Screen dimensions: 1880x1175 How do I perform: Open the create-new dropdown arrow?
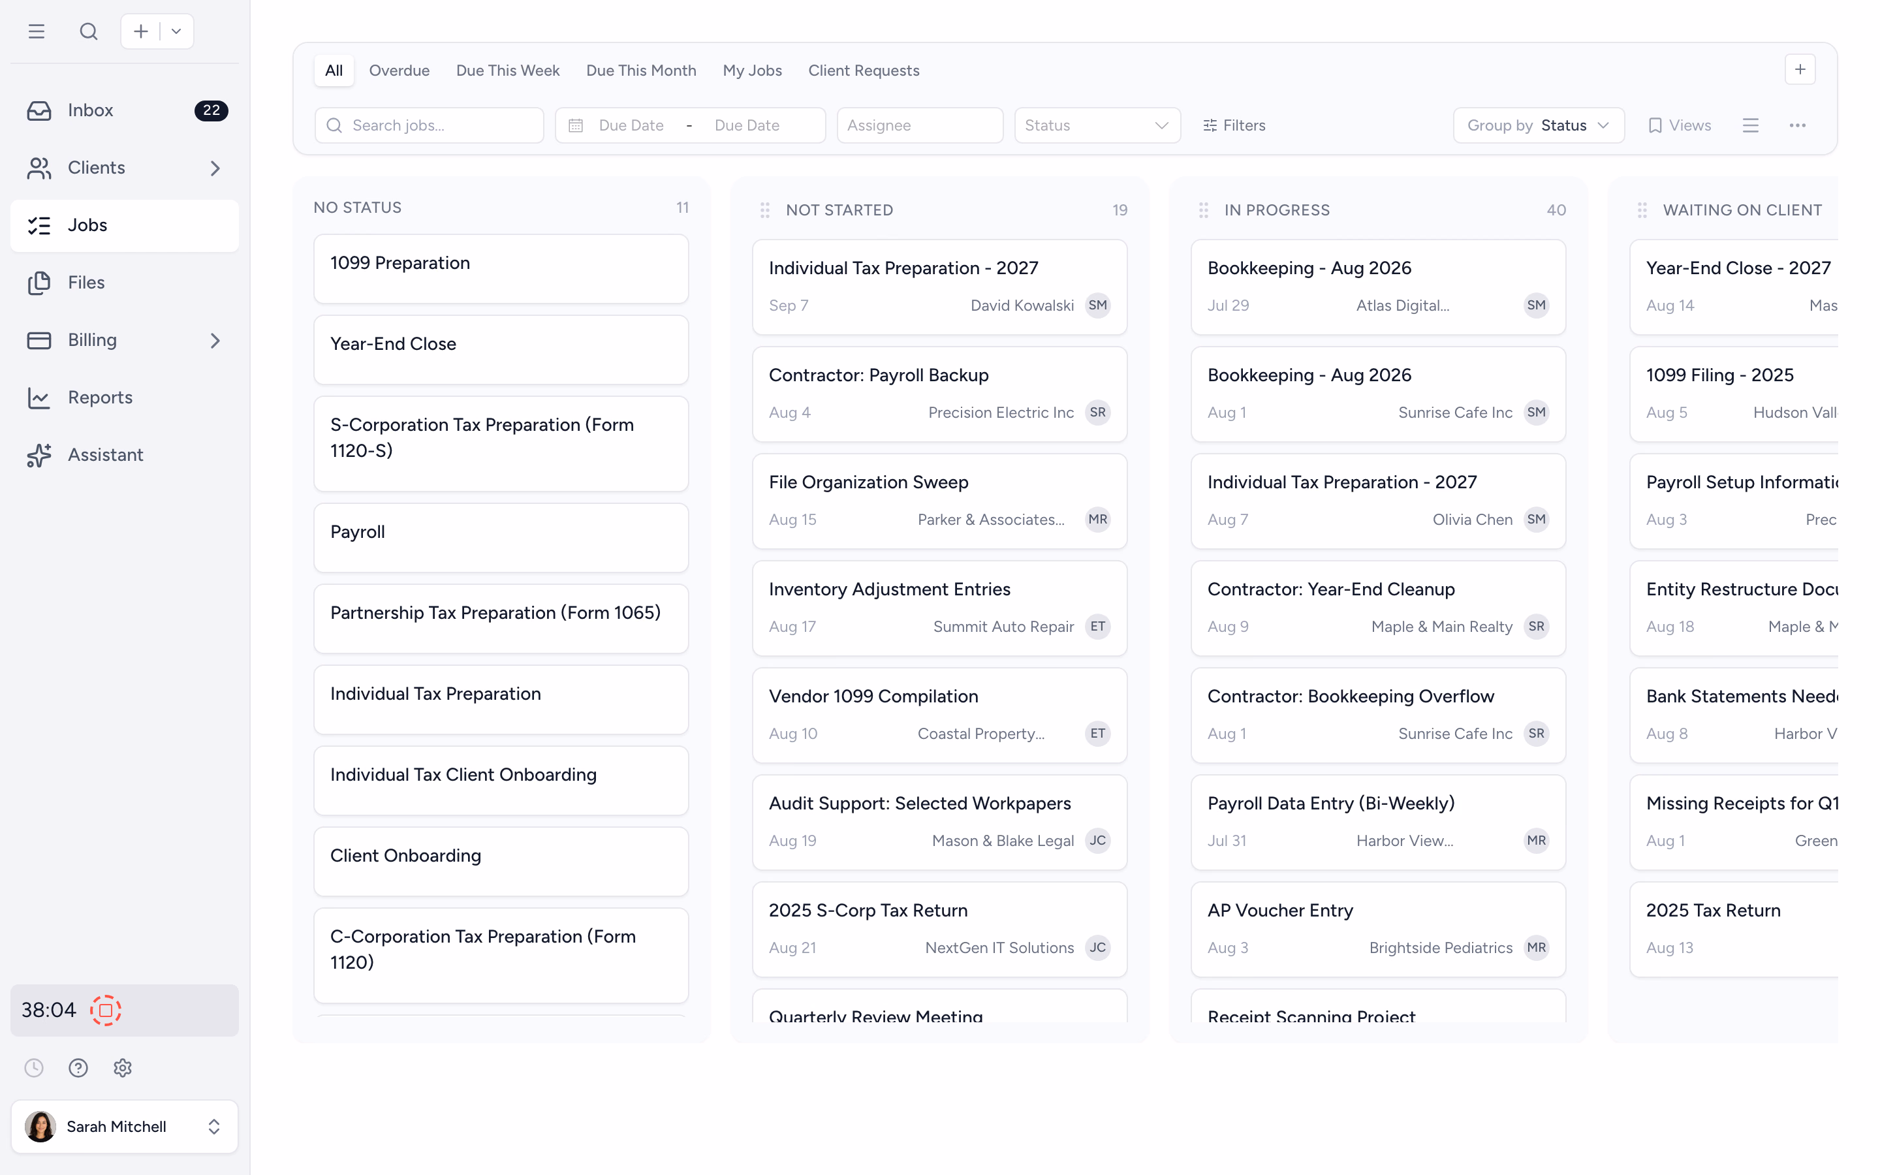tap(176, 31)
